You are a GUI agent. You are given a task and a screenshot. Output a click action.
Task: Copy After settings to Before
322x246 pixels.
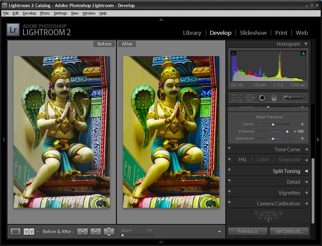[96, 232]
